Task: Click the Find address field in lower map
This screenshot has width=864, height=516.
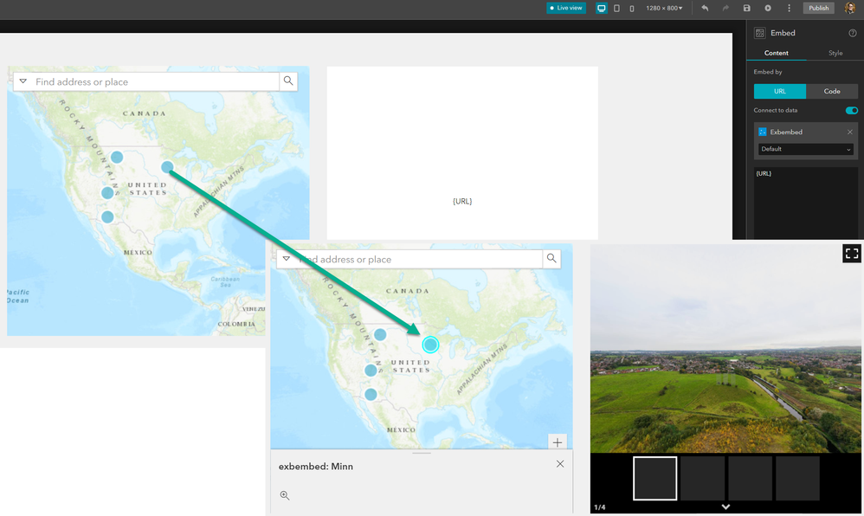Action: (420, 259)
